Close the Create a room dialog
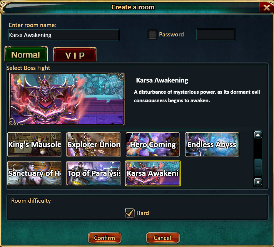 point(266,7)
